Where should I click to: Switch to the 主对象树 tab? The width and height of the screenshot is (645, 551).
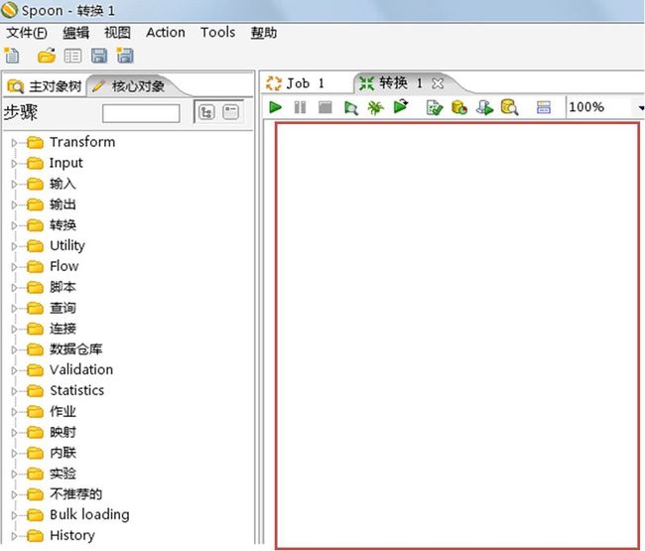click(x=45, y=86)
